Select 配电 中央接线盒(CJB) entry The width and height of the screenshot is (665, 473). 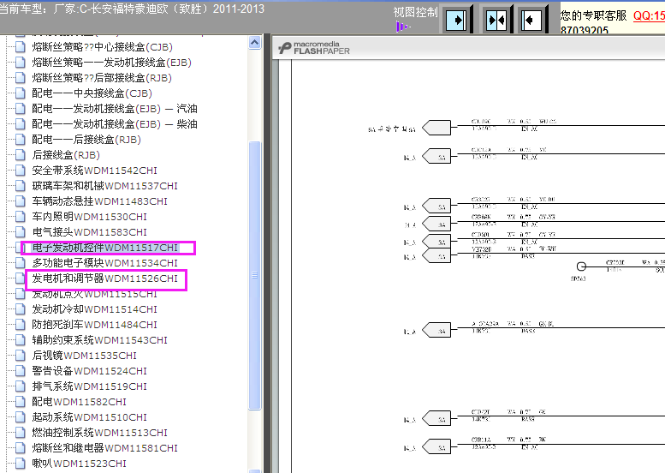coord(92,93)
